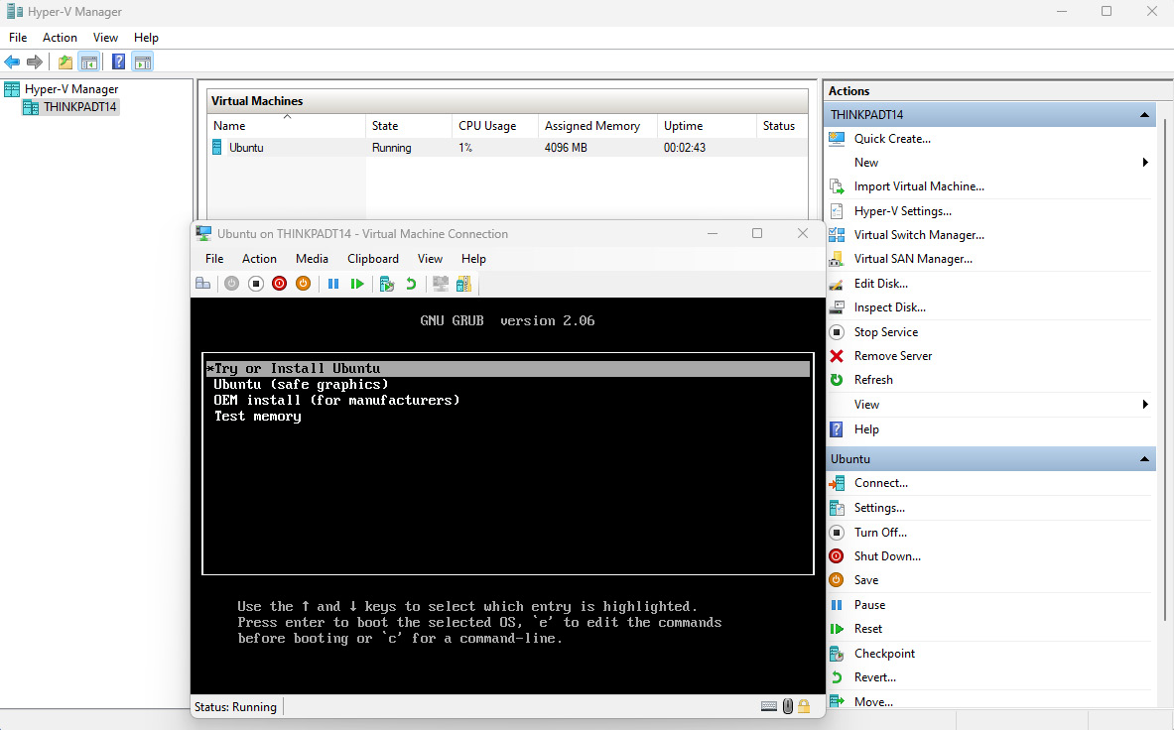Screen dimensions: 1174x730
Task: Toggle Show/Hide Console Tree toolbar button
Action: (89, 62)
